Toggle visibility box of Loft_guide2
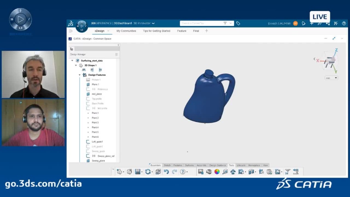Screen dimensions: 350x197 [88, 147]
